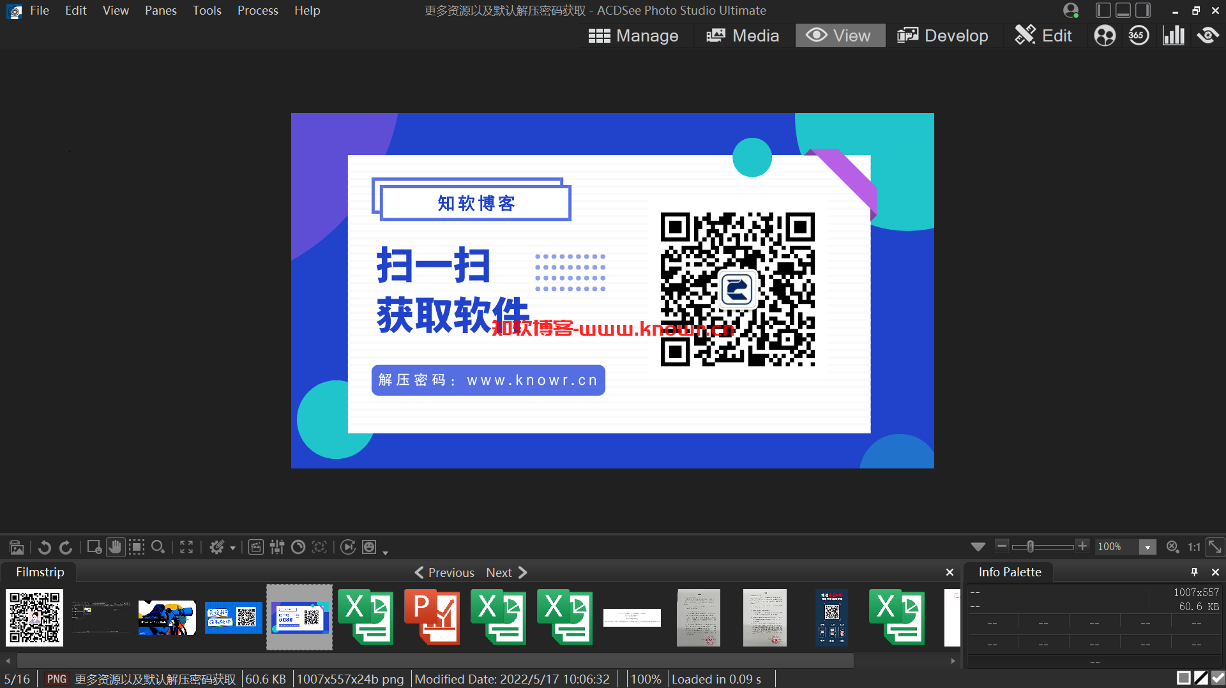1226x688 pixels.
Task: Open the Help menu
Action: pos(307,11)
